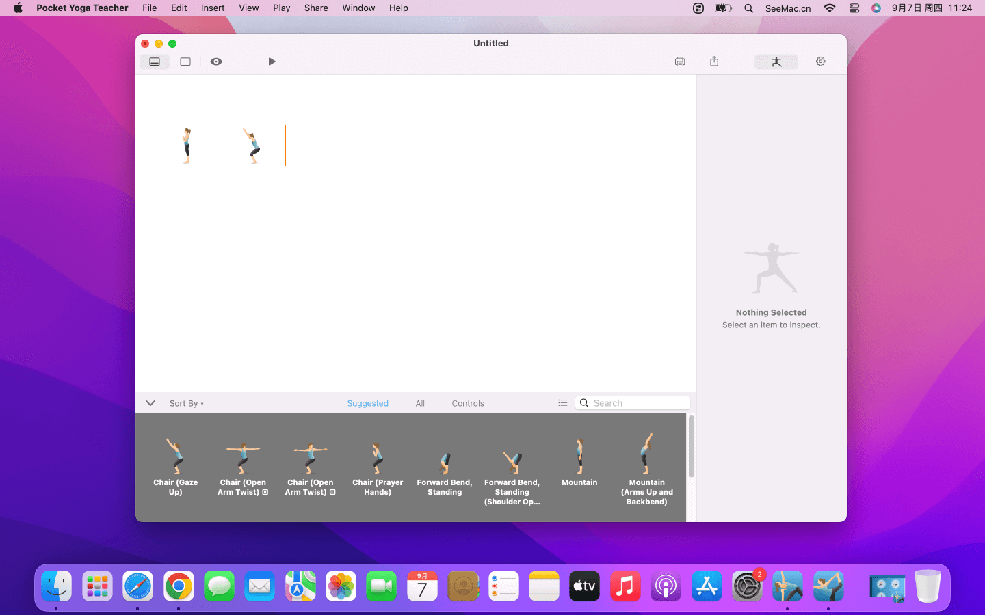Toggle the preview eye icon
Image resolution: width=985 pixels, height=615 pixels.
(x=216, y=61)
